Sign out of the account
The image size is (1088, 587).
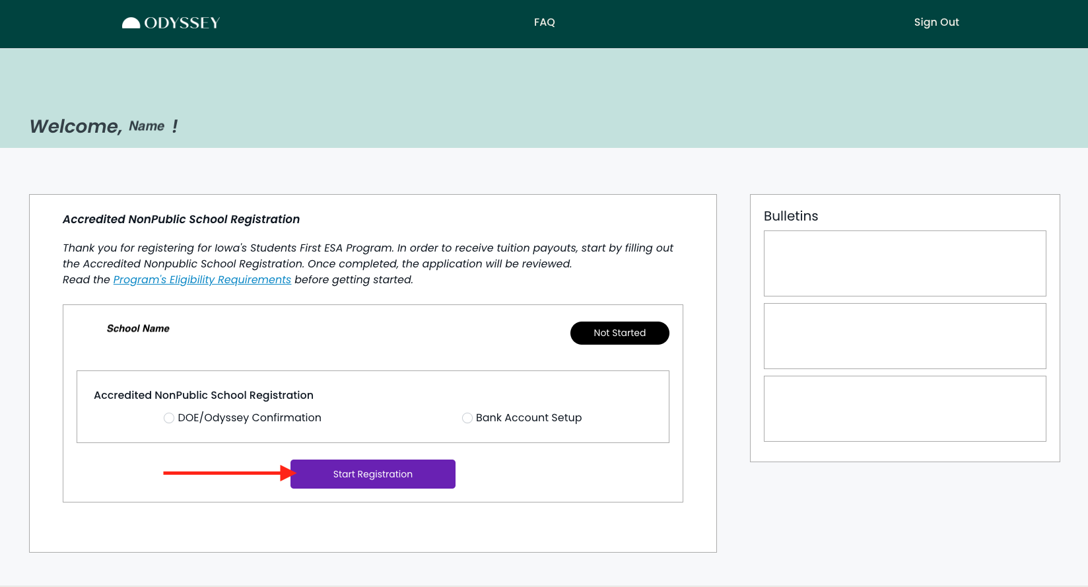936,22
